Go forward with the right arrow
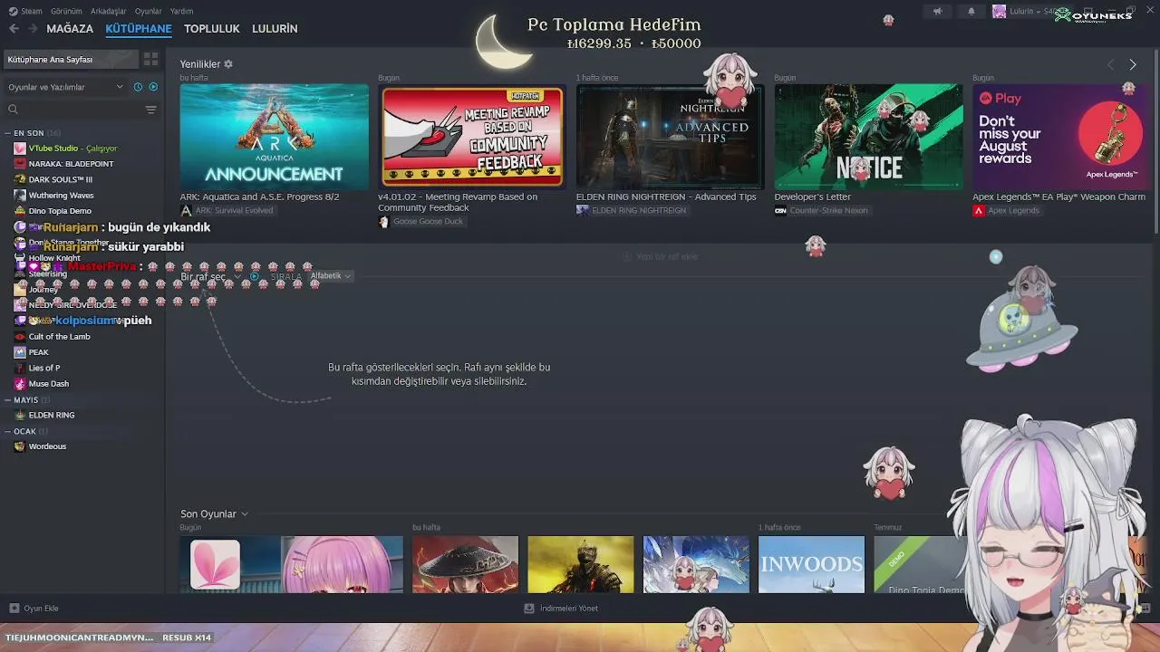 click(33, 29)
